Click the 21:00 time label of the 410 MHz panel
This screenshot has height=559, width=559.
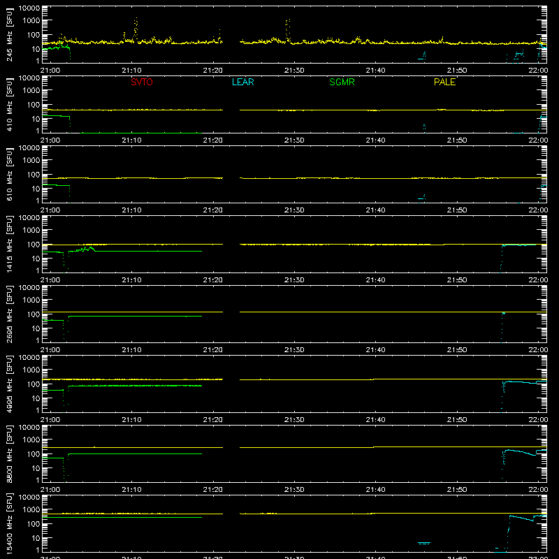click(x=50, y=140)
